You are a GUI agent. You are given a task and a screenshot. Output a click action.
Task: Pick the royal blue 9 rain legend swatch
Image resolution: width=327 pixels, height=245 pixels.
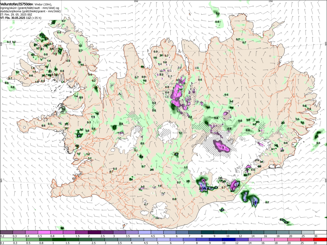215,239
